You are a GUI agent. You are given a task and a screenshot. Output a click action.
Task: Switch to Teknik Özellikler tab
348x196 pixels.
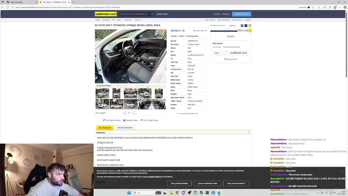[125, 128]
